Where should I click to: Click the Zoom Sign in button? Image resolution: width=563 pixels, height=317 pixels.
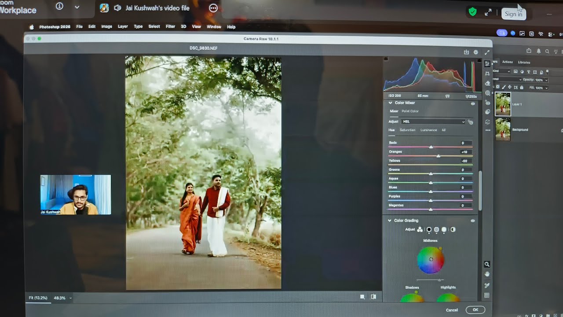click(x=514, y=14)
